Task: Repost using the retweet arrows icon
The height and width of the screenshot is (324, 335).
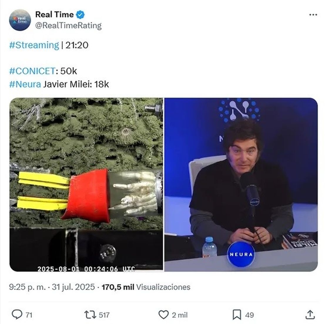Action: [90, 315]
